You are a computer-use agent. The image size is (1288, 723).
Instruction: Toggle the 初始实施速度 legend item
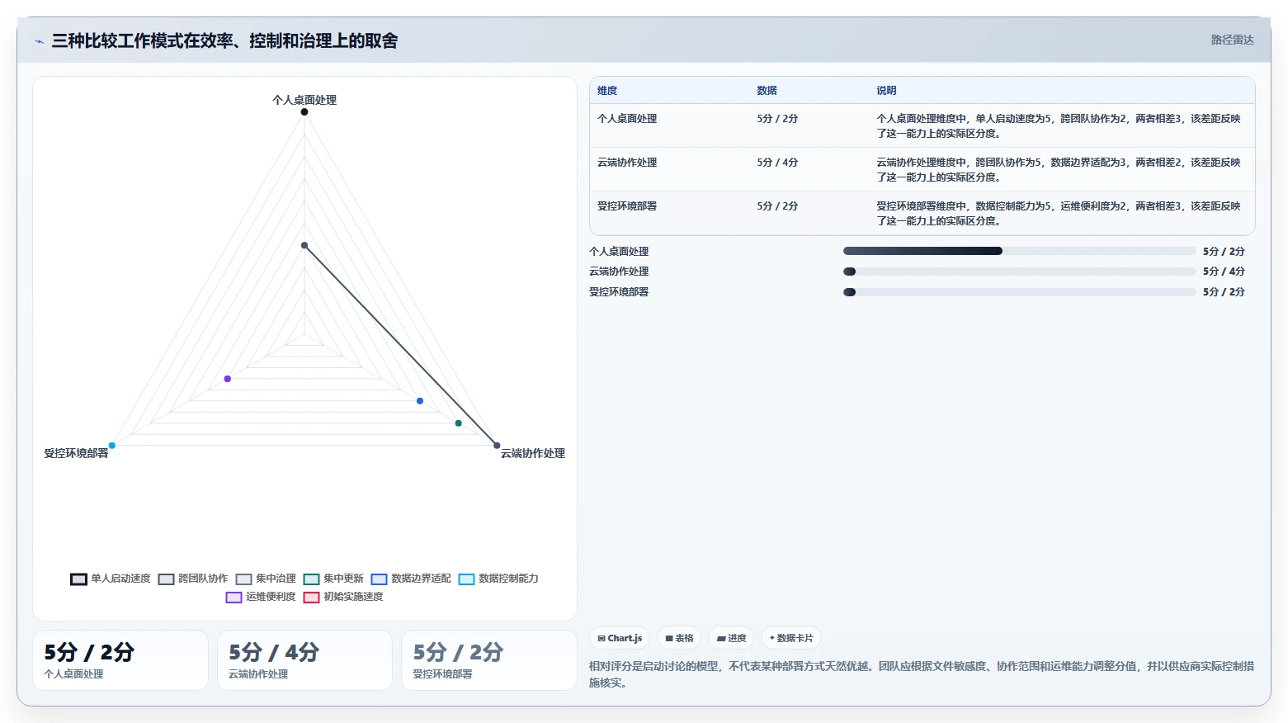(x=343, y=597)
